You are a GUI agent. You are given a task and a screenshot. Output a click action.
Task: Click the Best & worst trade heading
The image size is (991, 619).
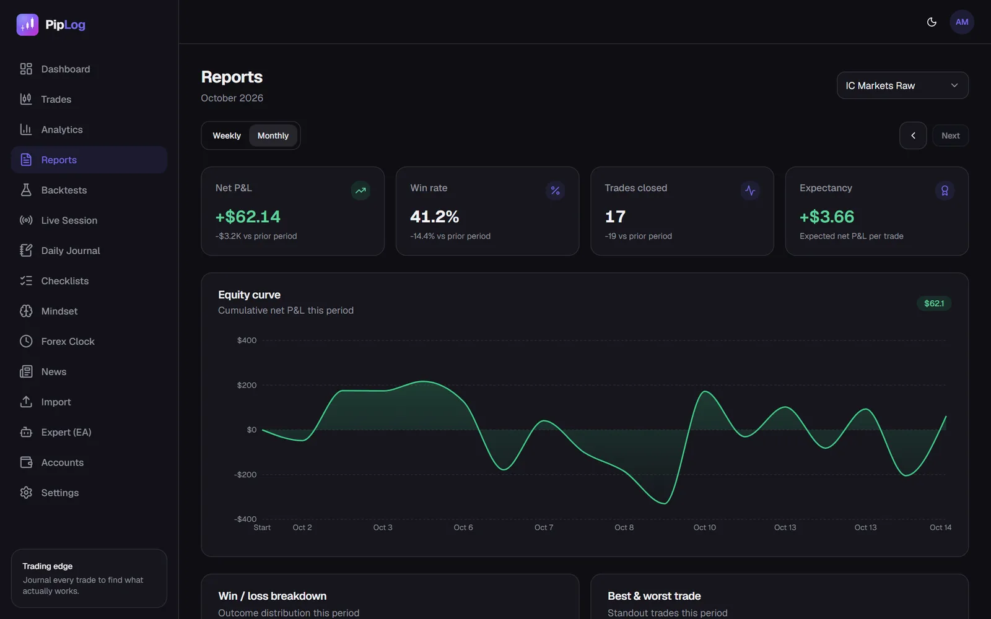tap(654, 596)
